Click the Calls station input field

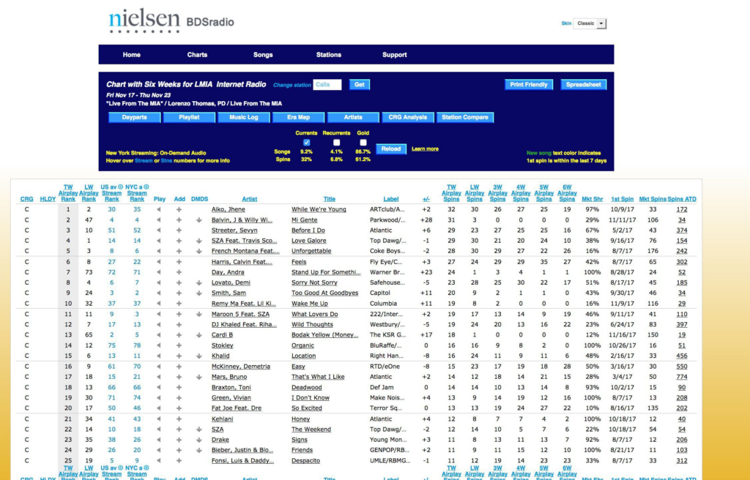click(327, 85)
